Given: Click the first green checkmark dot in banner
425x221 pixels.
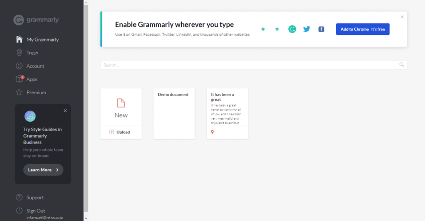Looking at the screenshot, I should (263, 29).
